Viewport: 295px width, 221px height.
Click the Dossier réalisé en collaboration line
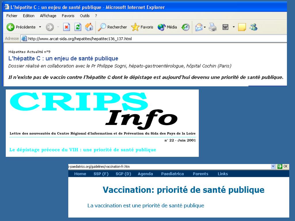[x=120, y=66]
